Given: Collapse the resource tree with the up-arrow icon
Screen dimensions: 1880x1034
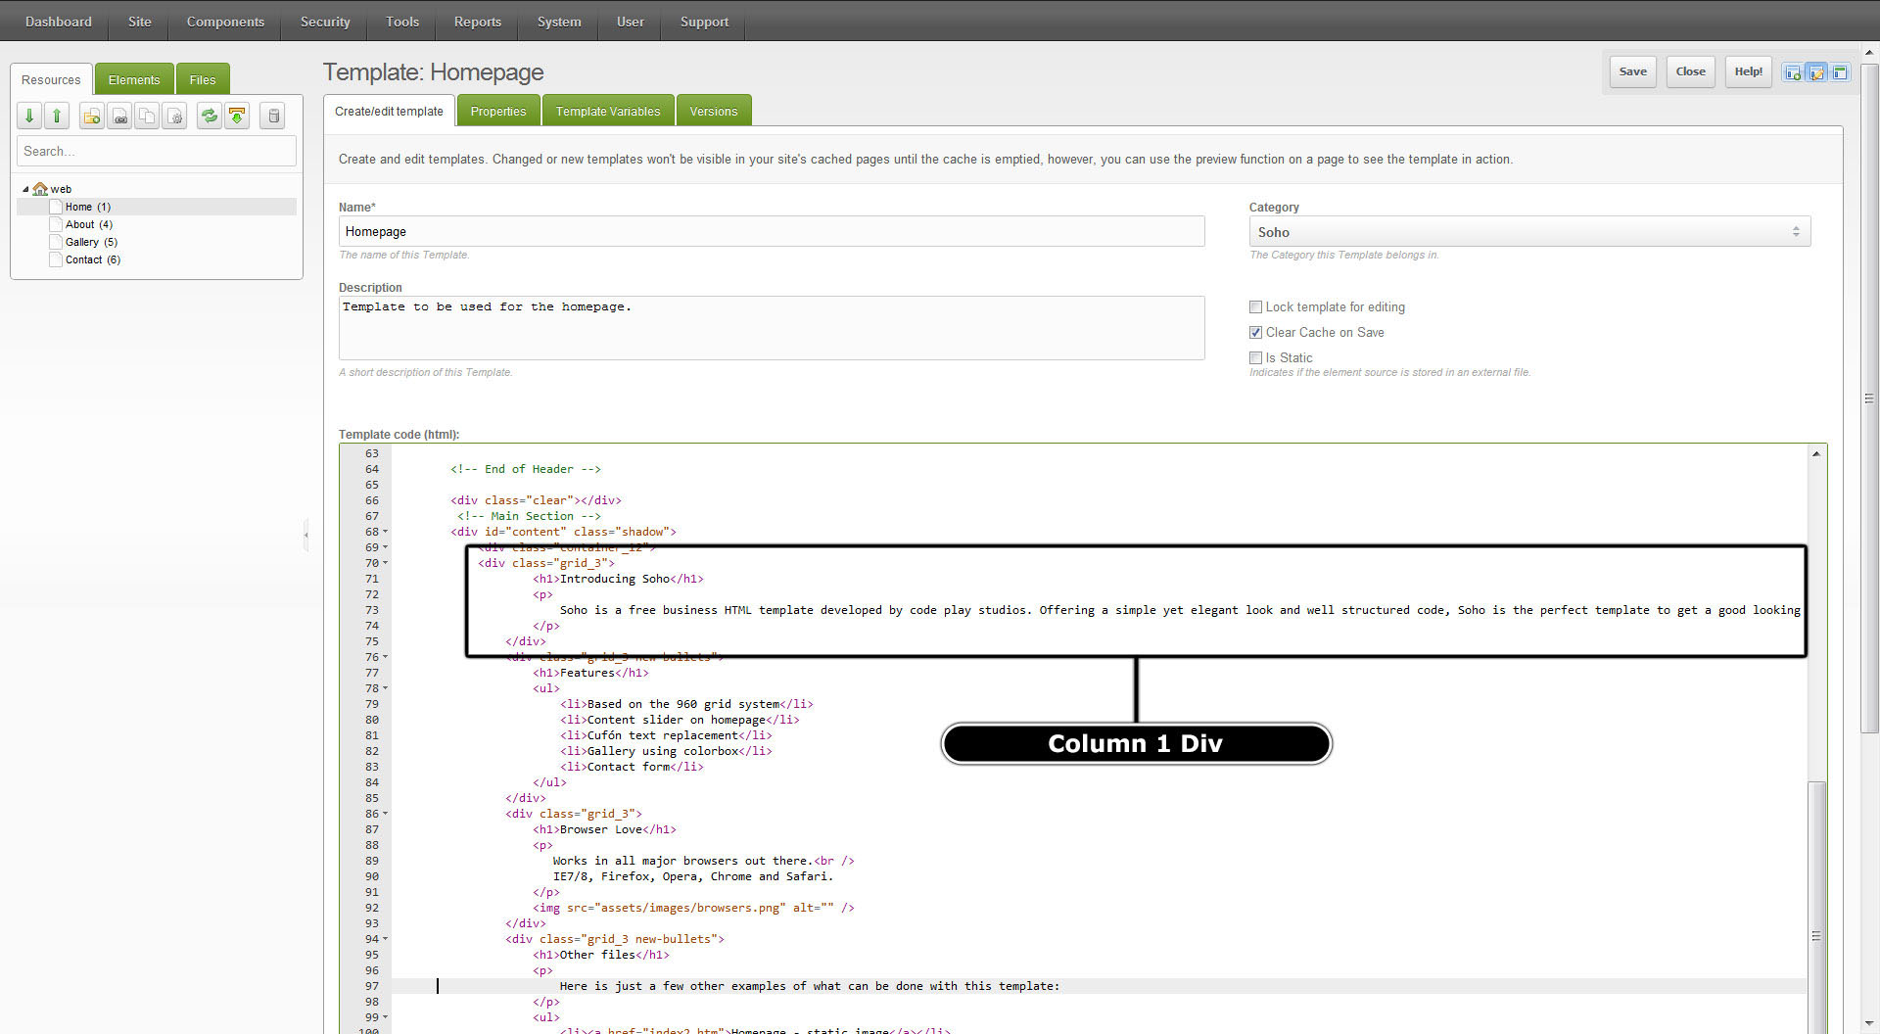Looking at the screenshot, I should (57, 117).
